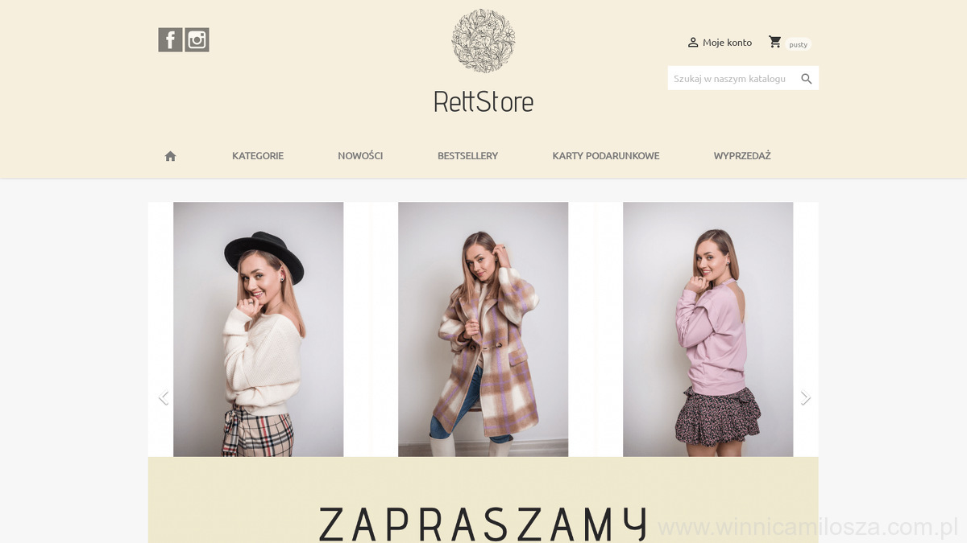Open the Moje konto link

[x=727, y=43]
